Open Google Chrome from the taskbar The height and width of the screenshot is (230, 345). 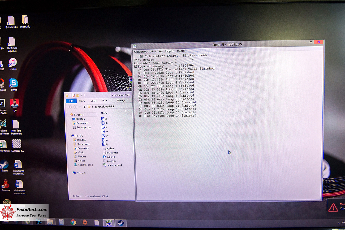coord(73,222)
